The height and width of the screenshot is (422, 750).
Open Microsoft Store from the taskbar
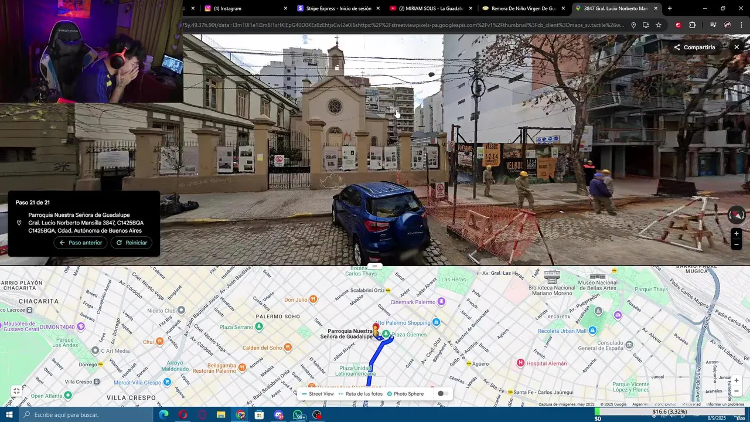pos(259,415)
